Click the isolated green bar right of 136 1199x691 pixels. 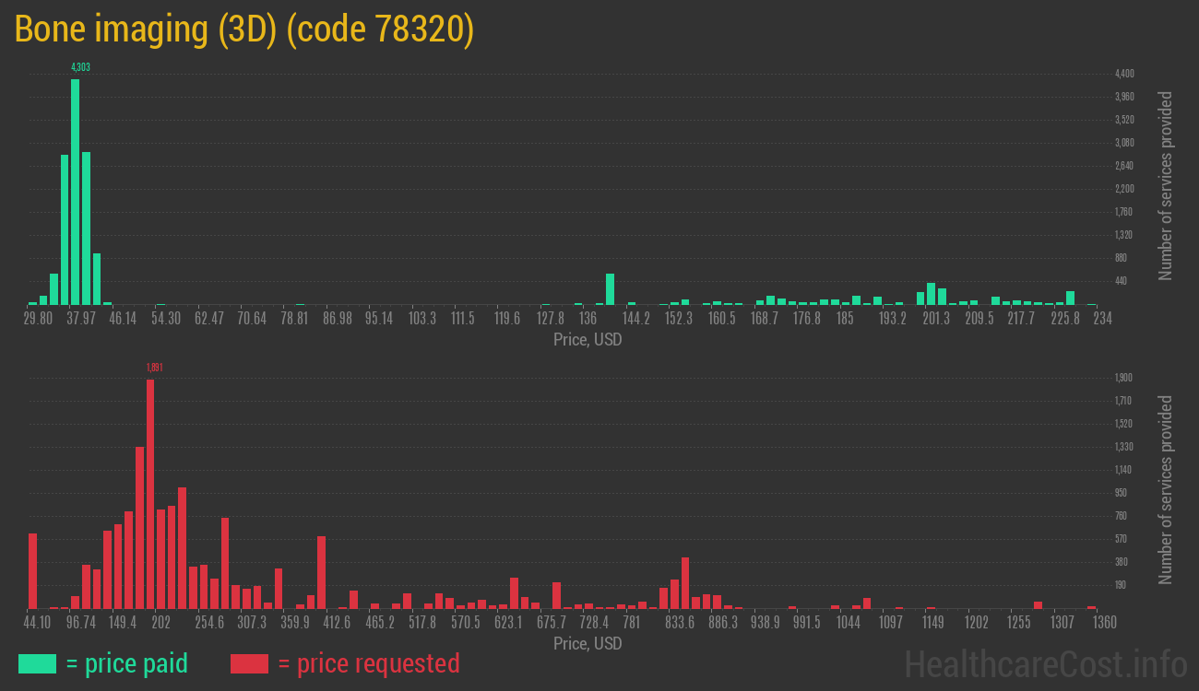click(610, 288)
